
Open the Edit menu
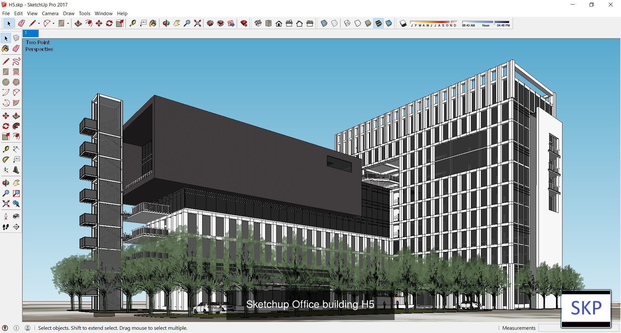[18, 13]
